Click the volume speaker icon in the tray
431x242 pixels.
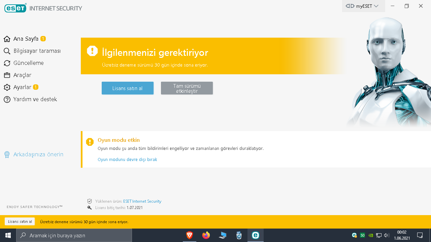click(x=387, y=235)
